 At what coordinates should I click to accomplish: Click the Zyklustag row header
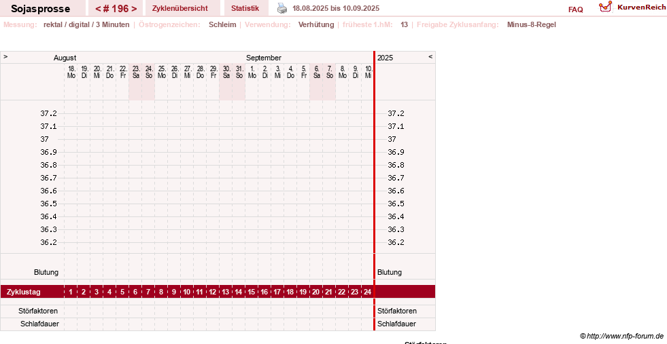[x=23, y=292]
